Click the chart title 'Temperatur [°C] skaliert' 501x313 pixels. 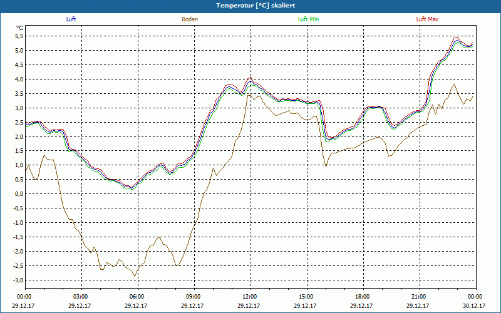(256, 6)
